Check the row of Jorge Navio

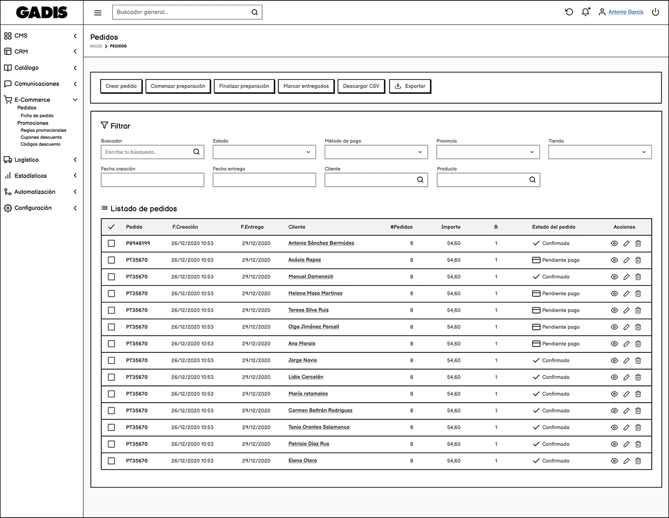[x=111, y=361]
